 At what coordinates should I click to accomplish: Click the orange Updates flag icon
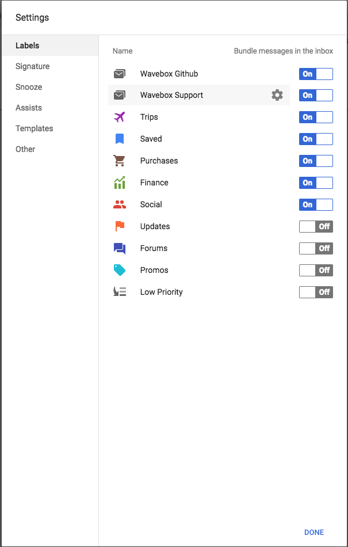click(x=120, y=226)
